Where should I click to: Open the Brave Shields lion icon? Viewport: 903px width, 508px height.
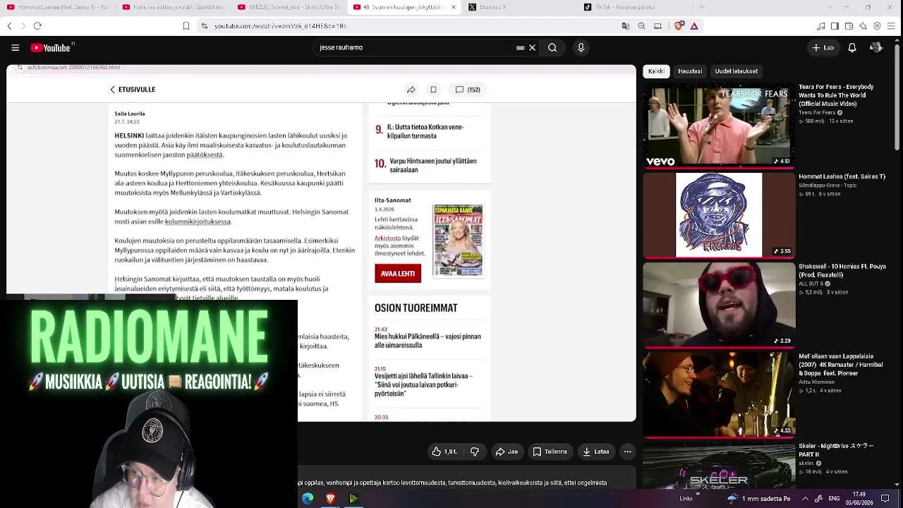click(x=679, y=26)
